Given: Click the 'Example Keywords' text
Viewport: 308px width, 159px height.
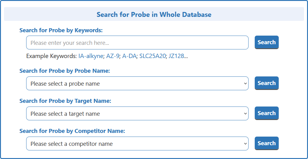Looking at the screenshot, I should pyautogui.click(x=51, y=56).
